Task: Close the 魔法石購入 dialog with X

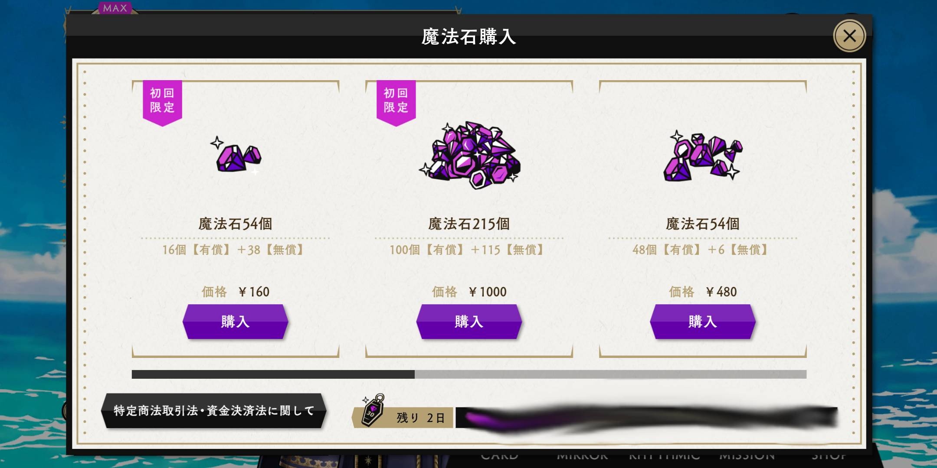Action: tap(849, 36)
